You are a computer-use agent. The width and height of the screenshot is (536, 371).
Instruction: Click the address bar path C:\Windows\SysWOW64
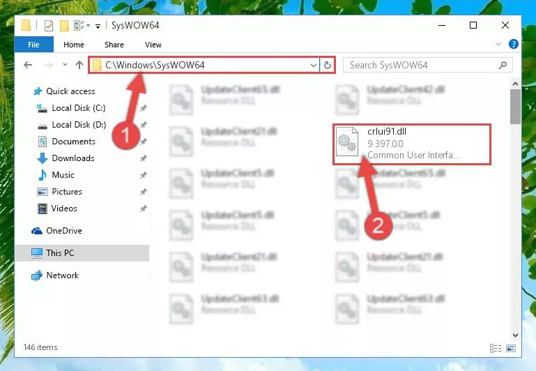click(x=155, y=65)
